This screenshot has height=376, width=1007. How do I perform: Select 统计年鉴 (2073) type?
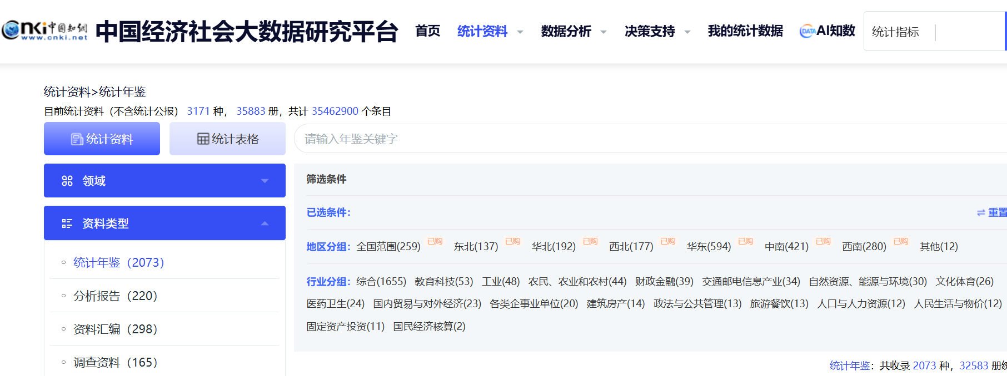click(118, 262)
